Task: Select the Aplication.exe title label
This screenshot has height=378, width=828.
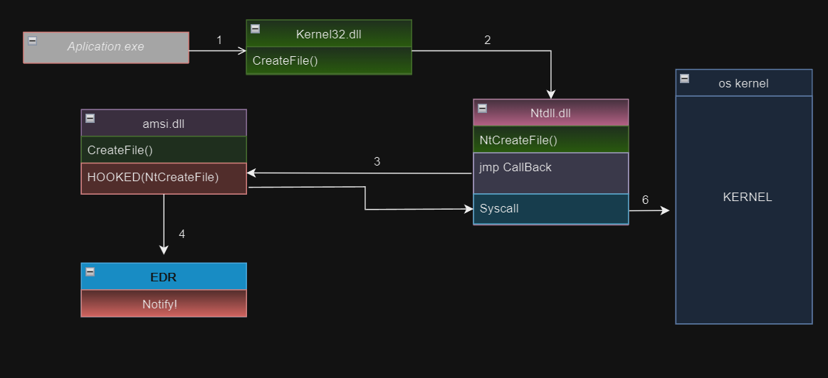Action: 106,47
